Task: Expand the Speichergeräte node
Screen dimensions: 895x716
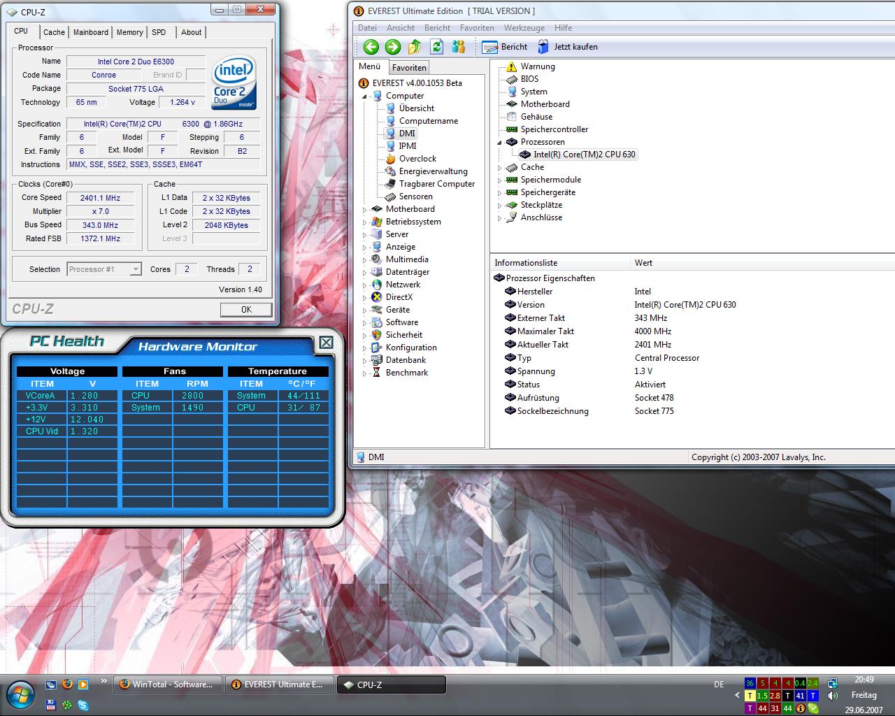Action: 499,193
